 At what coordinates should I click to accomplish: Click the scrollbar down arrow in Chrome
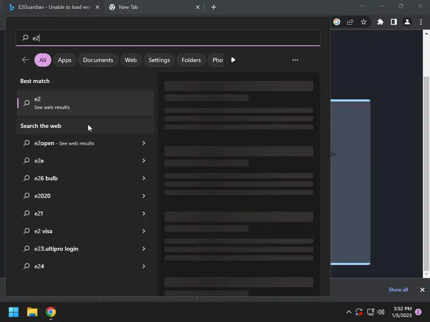(426, 274)
